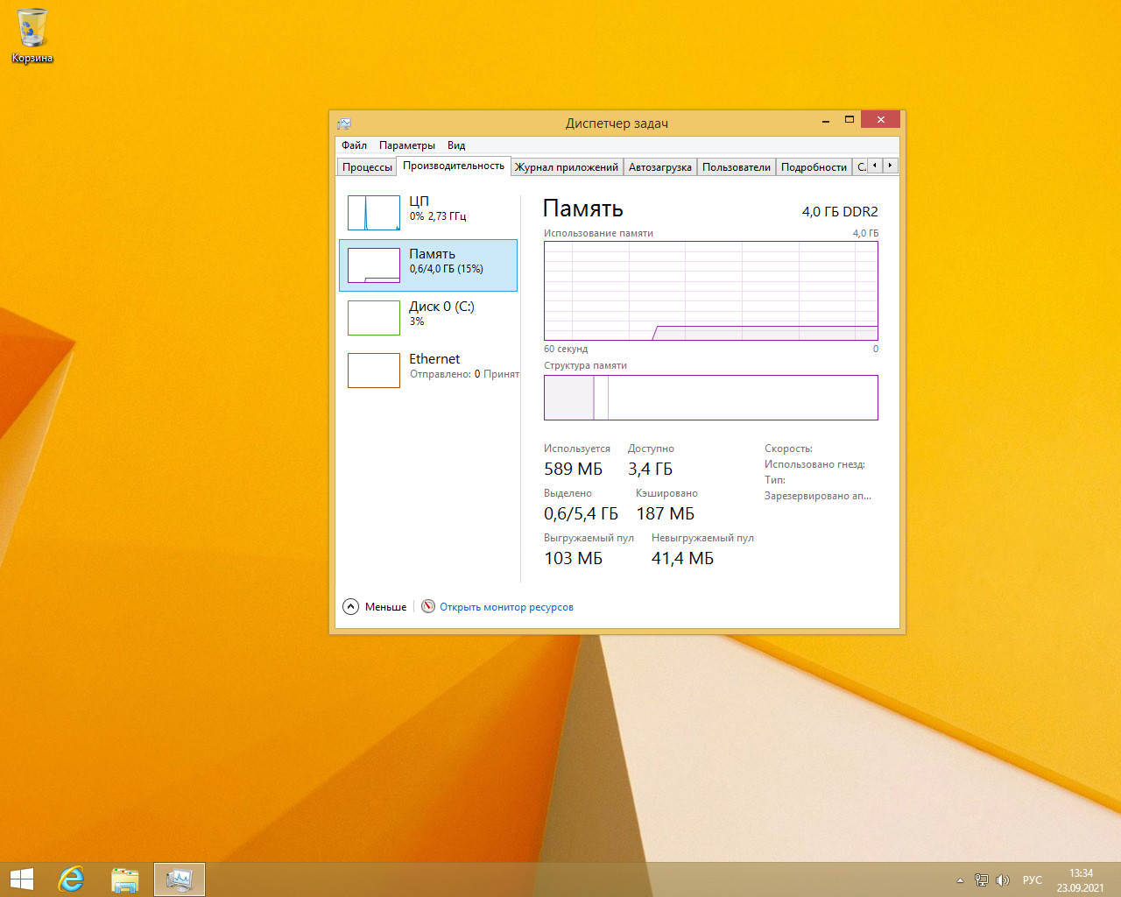Open the Параметры menu
Viewport: 1121px width, 897px height.
(406, 145)
